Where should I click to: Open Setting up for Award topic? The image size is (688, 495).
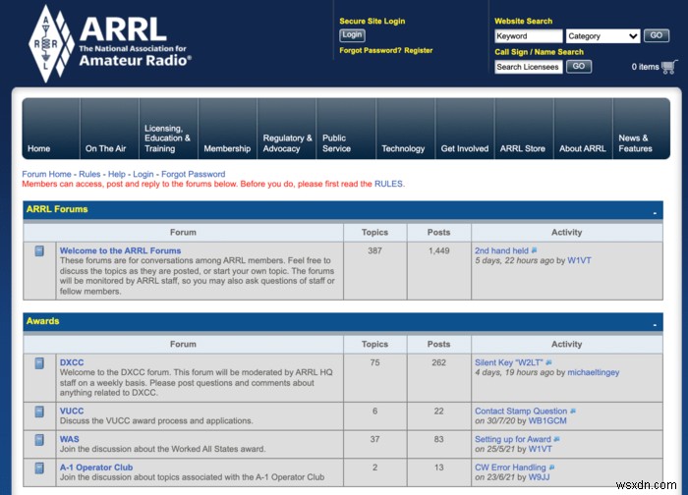pyautogui.click(x=513, y=439)
